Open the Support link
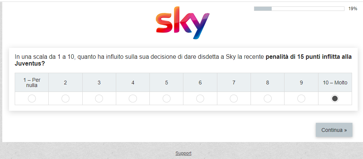363x159 pixels. (x=183, y=153)
